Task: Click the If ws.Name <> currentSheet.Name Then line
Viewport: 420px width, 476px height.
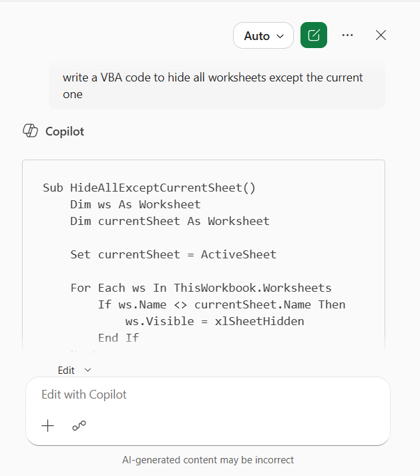Action: [222, 304]
